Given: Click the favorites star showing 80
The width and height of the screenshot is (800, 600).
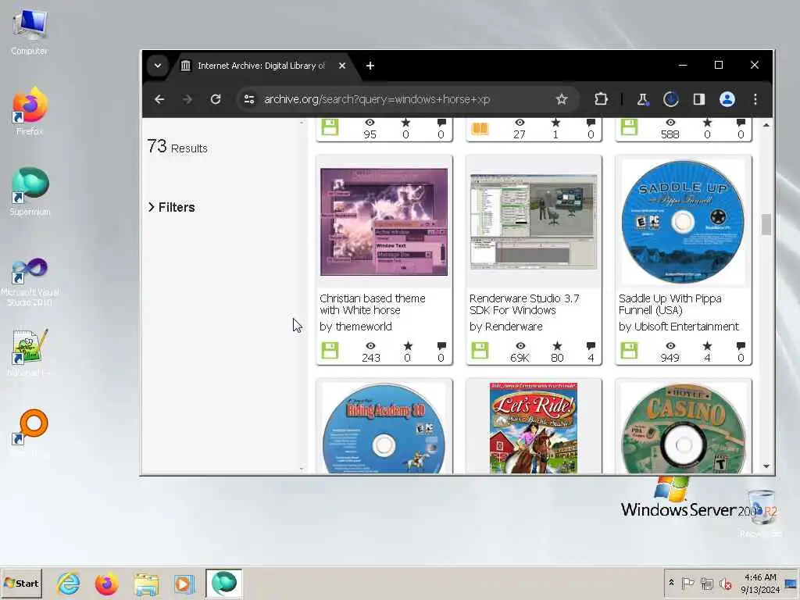Looking at the screenshot, I should [557, 346].
